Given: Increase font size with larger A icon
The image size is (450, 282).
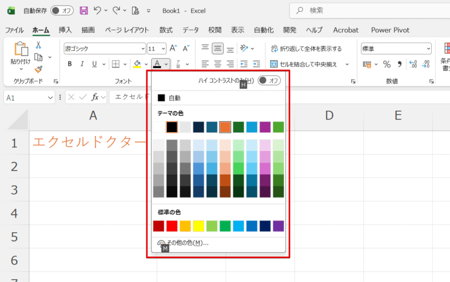Looking at the screenshot, I should pyautogui.click(x=173, y=48).
